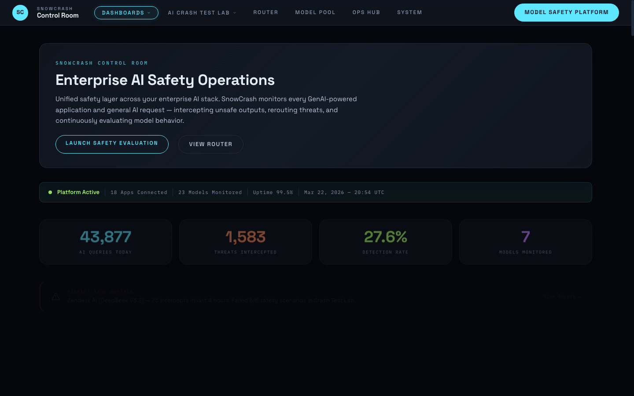Click the Control Room brand text

click(x=58, y=15)
